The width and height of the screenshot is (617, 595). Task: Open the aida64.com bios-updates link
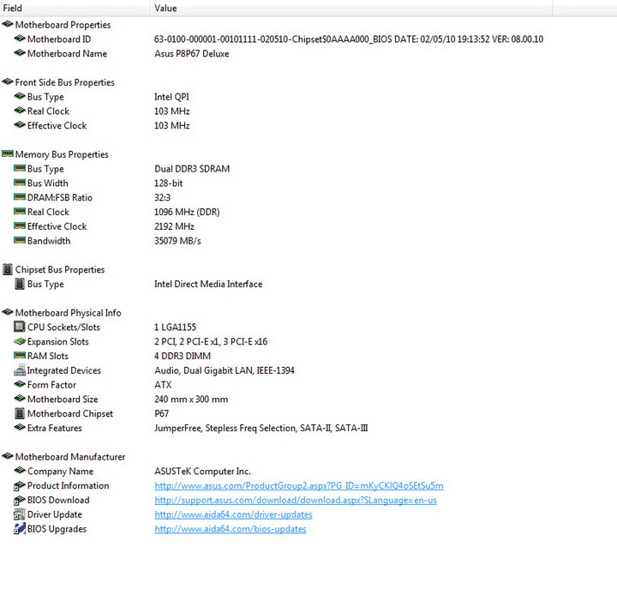pos(231,529)
